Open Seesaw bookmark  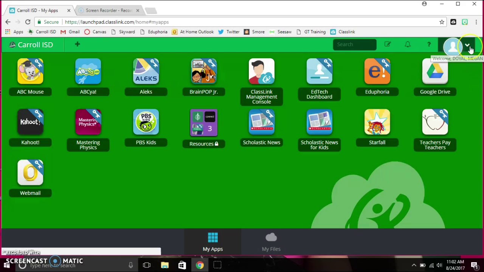[x=280, y=32]
